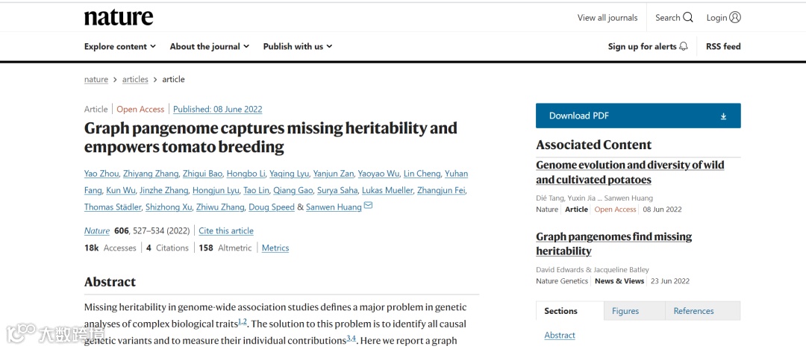Switch to the Figures tab
Viewport: 806px width, 349px height.
point(625,311)
